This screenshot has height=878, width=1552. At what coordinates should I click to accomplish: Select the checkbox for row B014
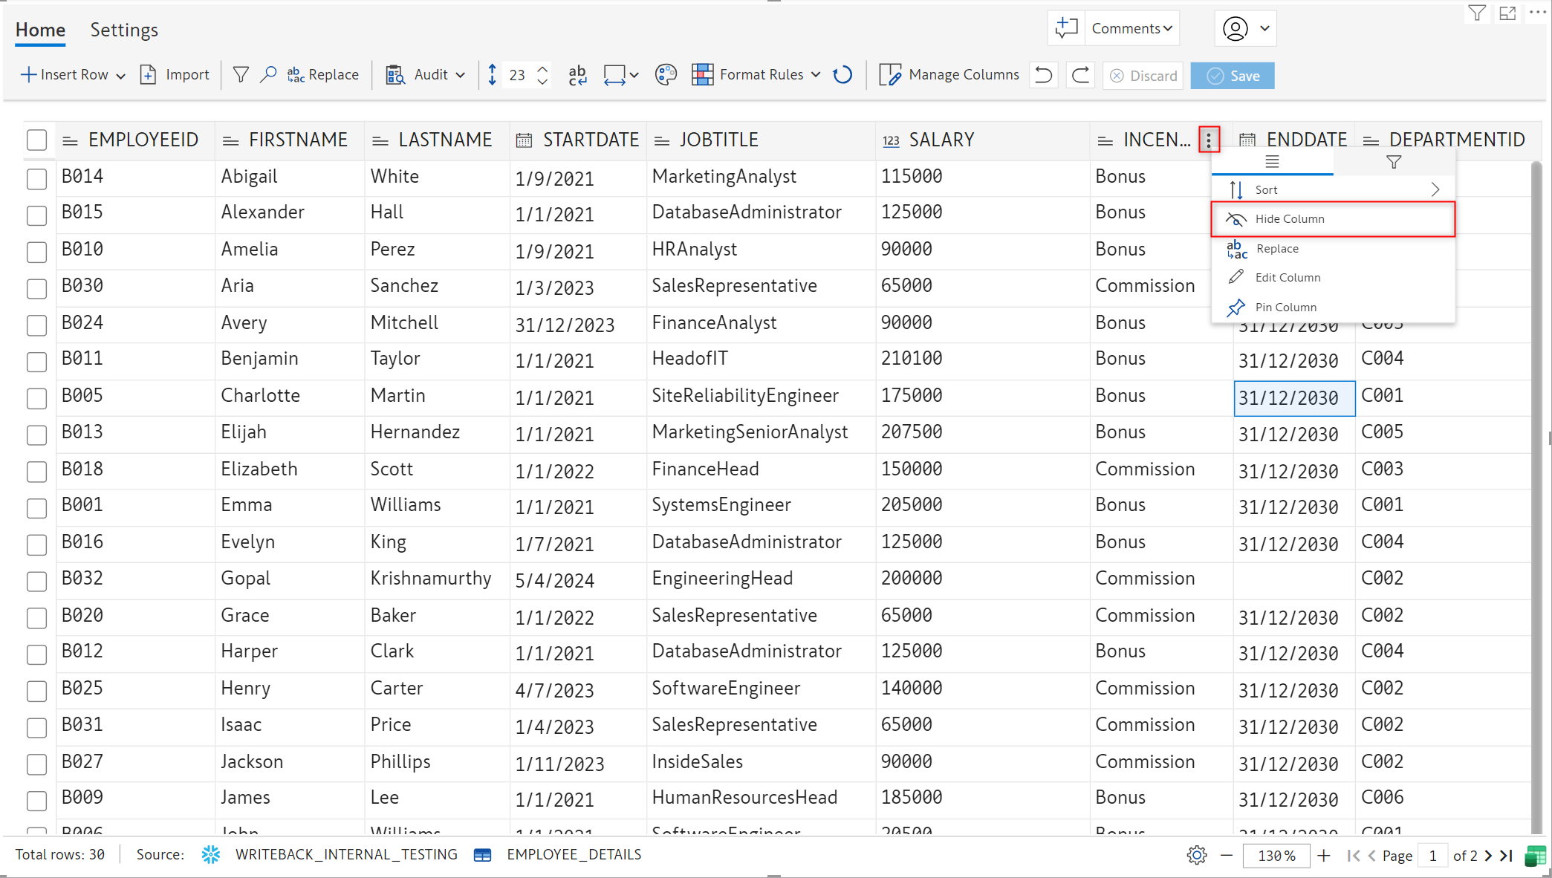(x=36, y=178)
